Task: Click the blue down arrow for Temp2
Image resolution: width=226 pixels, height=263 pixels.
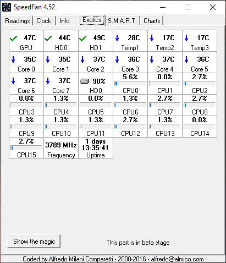Action: [152, 38]
